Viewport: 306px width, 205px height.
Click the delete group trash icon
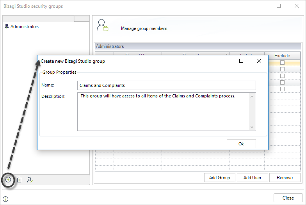[x=19, y=179]
